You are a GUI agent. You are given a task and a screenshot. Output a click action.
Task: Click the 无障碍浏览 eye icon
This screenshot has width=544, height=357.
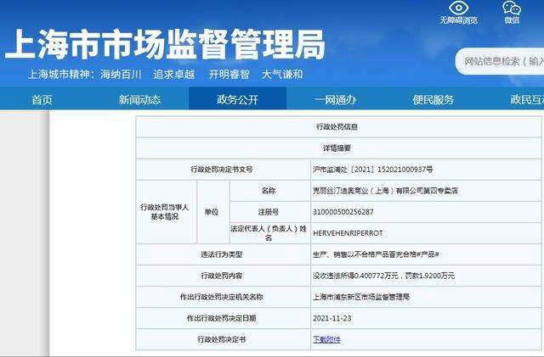(458, 8)
